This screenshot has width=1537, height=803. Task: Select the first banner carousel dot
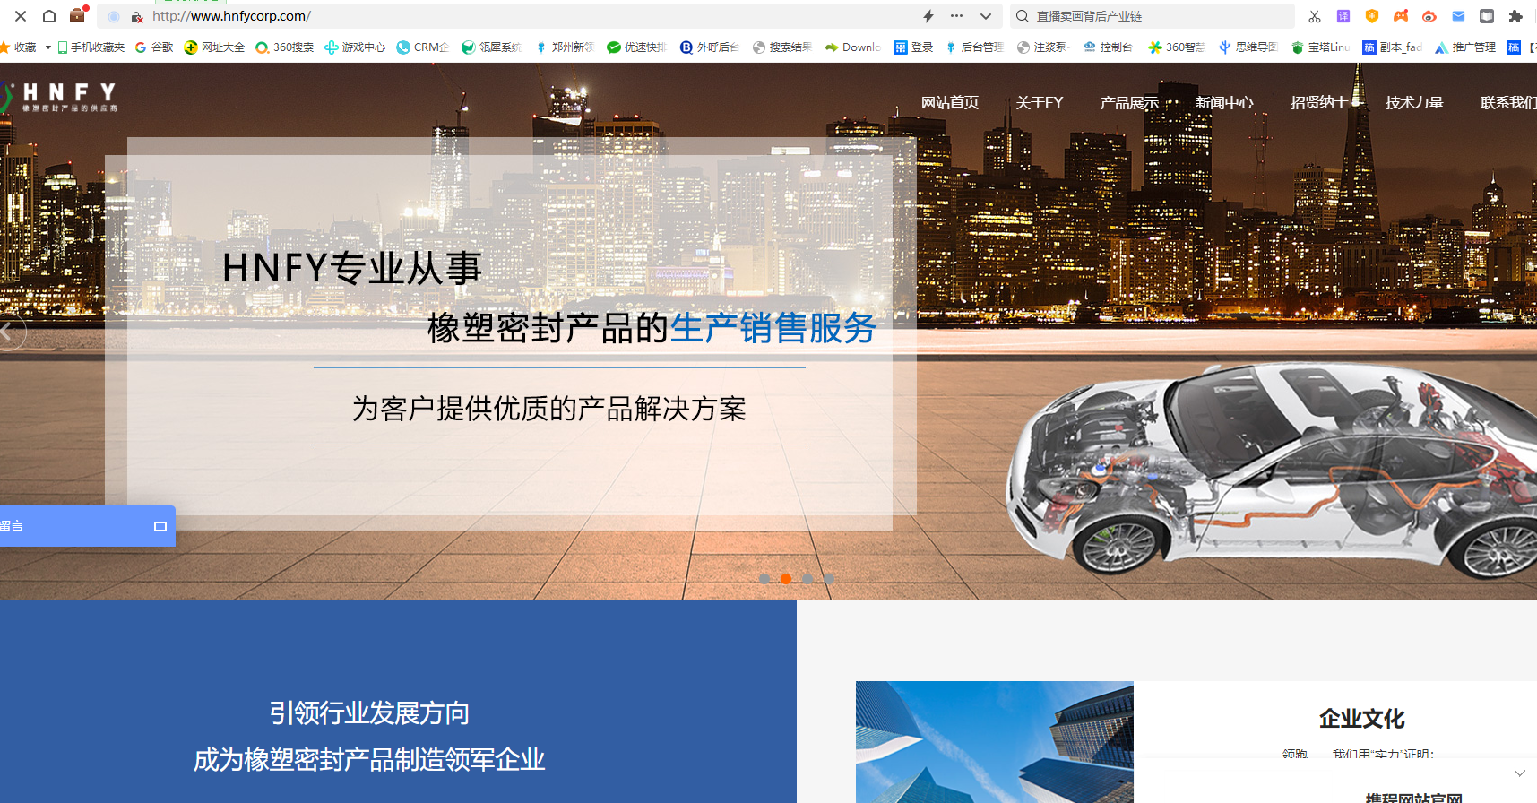click(764, 579)
